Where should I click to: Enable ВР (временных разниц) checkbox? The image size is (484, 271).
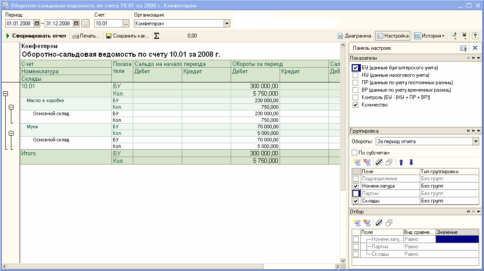(356, 90)
